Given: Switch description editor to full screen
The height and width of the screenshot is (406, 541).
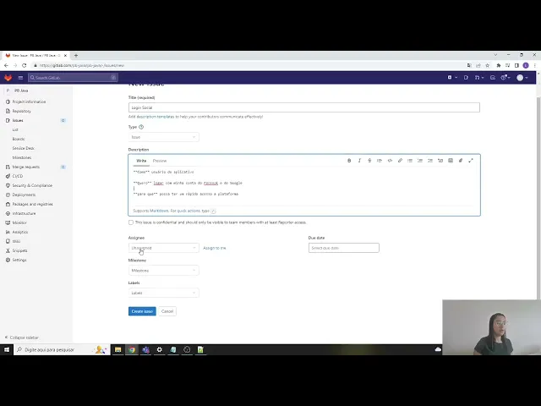Looking at the screenshot, I should (471, 161).
